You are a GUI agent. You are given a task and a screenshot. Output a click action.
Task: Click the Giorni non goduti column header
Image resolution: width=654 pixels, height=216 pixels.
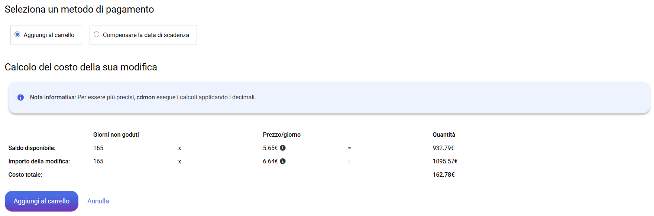pos(116,135)
